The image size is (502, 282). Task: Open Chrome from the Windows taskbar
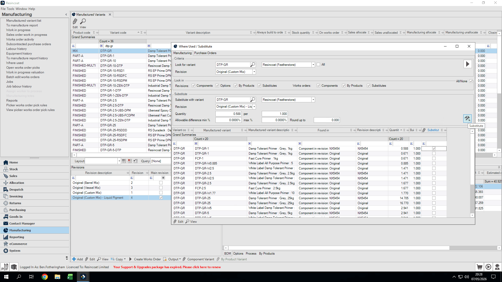tap(45, 277)
